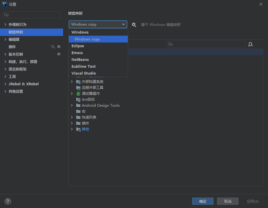Click the 宏 folder icon
The height and width of the screenshot is (208, 268).
coord(78,111)
